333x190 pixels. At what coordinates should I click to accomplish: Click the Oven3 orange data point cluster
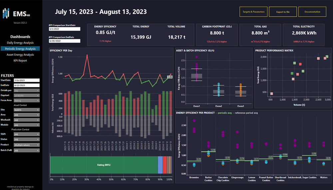[241, 90]
